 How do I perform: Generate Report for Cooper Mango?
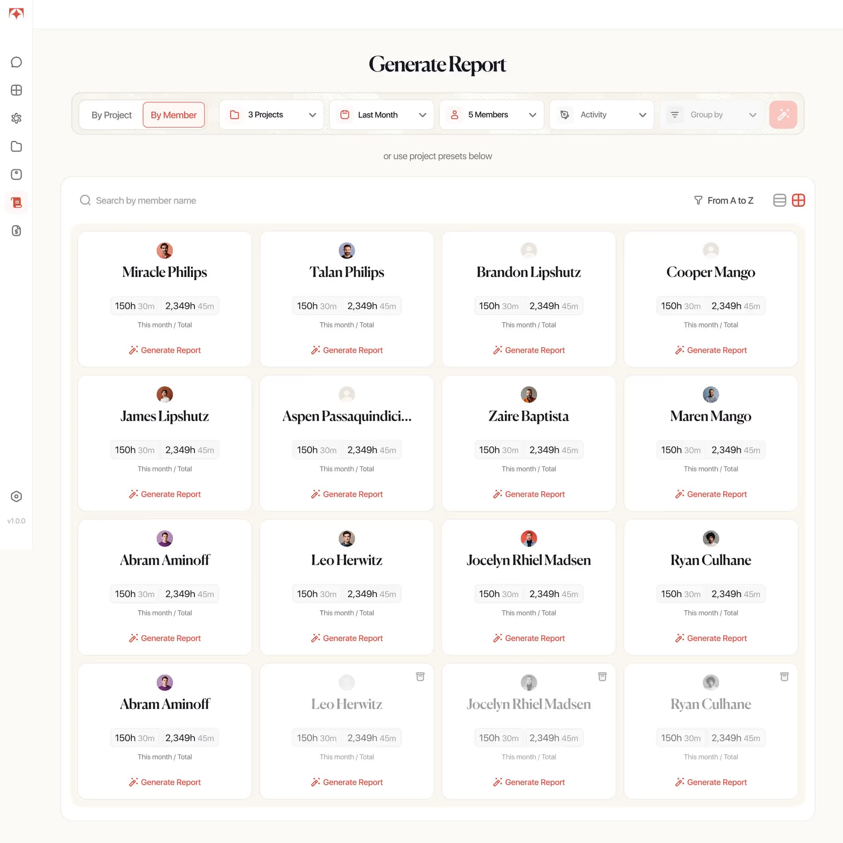[711, 350]
